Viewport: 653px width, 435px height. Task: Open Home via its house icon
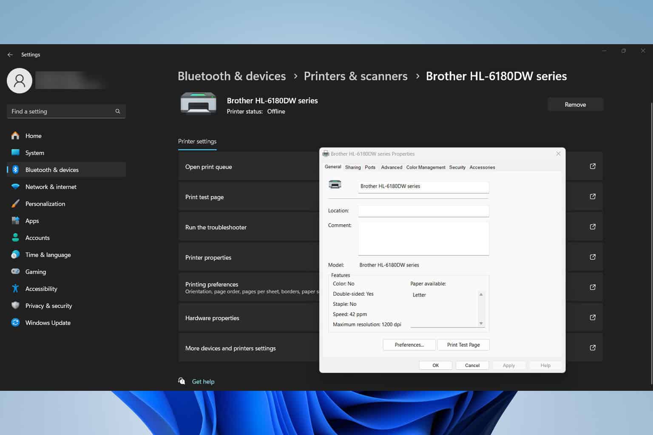click(15, 136)
